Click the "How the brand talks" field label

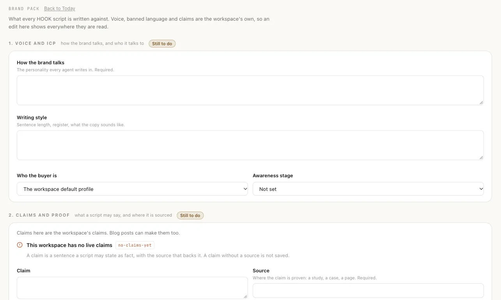click(41, 62)
